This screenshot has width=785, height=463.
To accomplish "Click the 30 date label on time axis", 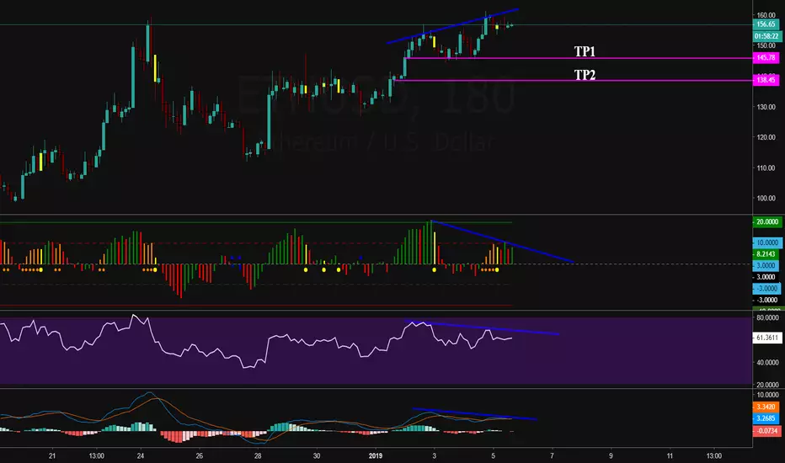I will 317,455.
